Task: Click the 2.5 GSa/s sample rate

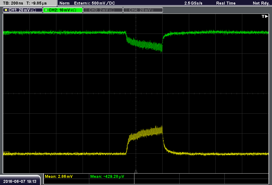Action: coord(193,3)
